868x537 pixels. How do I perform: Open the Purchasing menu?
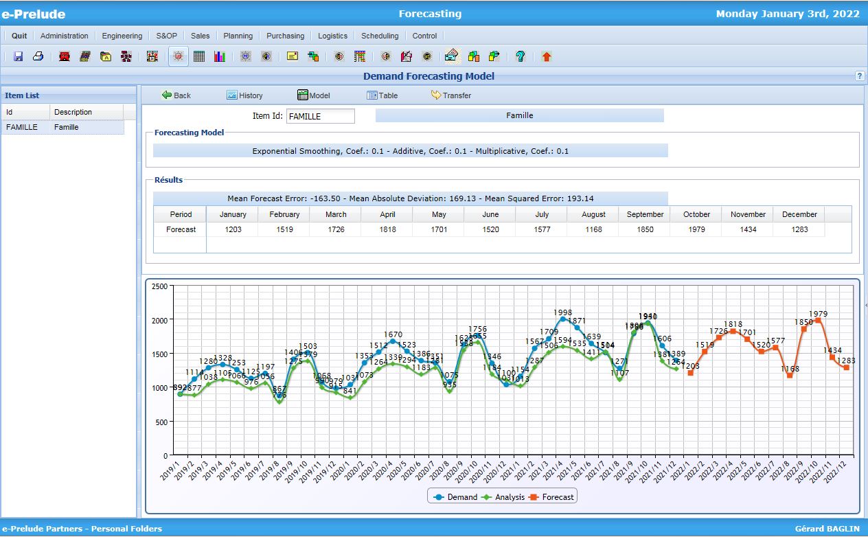[x=285, y=36]
